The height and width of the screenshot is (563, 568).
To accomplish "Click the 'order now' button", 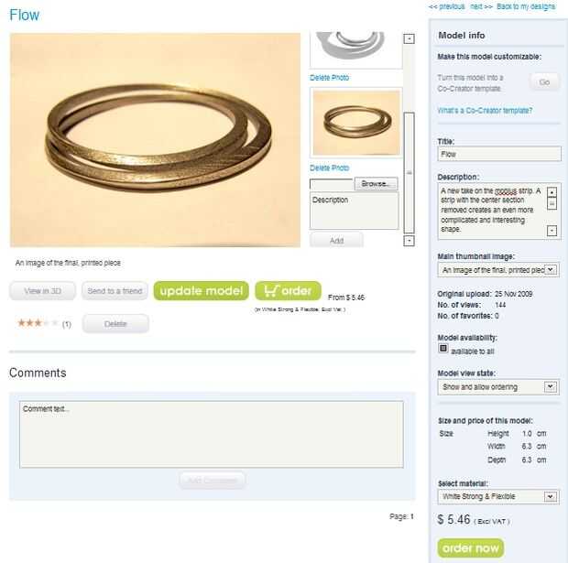I will point(471,548).
